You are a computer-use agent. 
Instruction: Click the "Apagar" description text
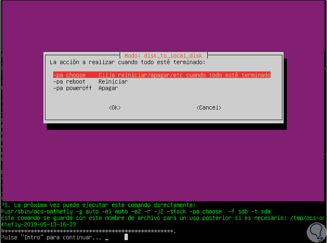point(108,88)
